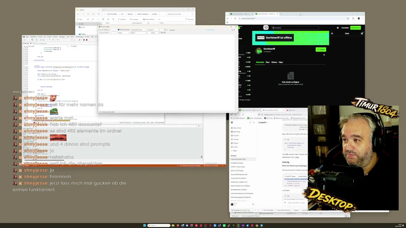Click Alle extrahieren in File Explorer toolbar
Screen dimensions: 406x228
pyautogui.click(x=150, y=19)
